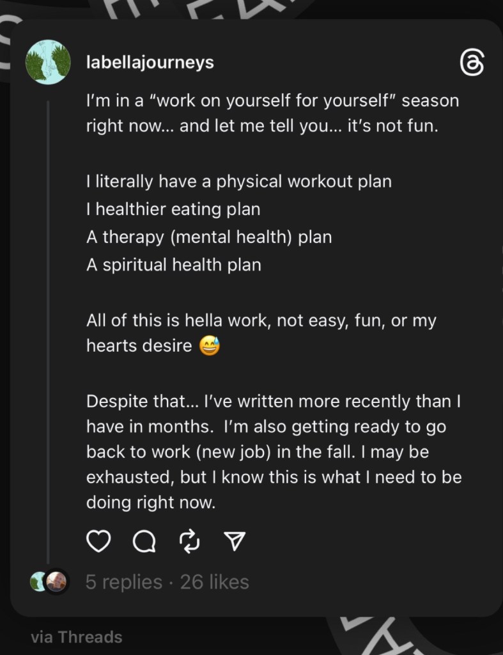The height and width of the screenshot is (655, 503).
Task: Click the therapy (mental health) plan line
Action: (x=208, y=237)
